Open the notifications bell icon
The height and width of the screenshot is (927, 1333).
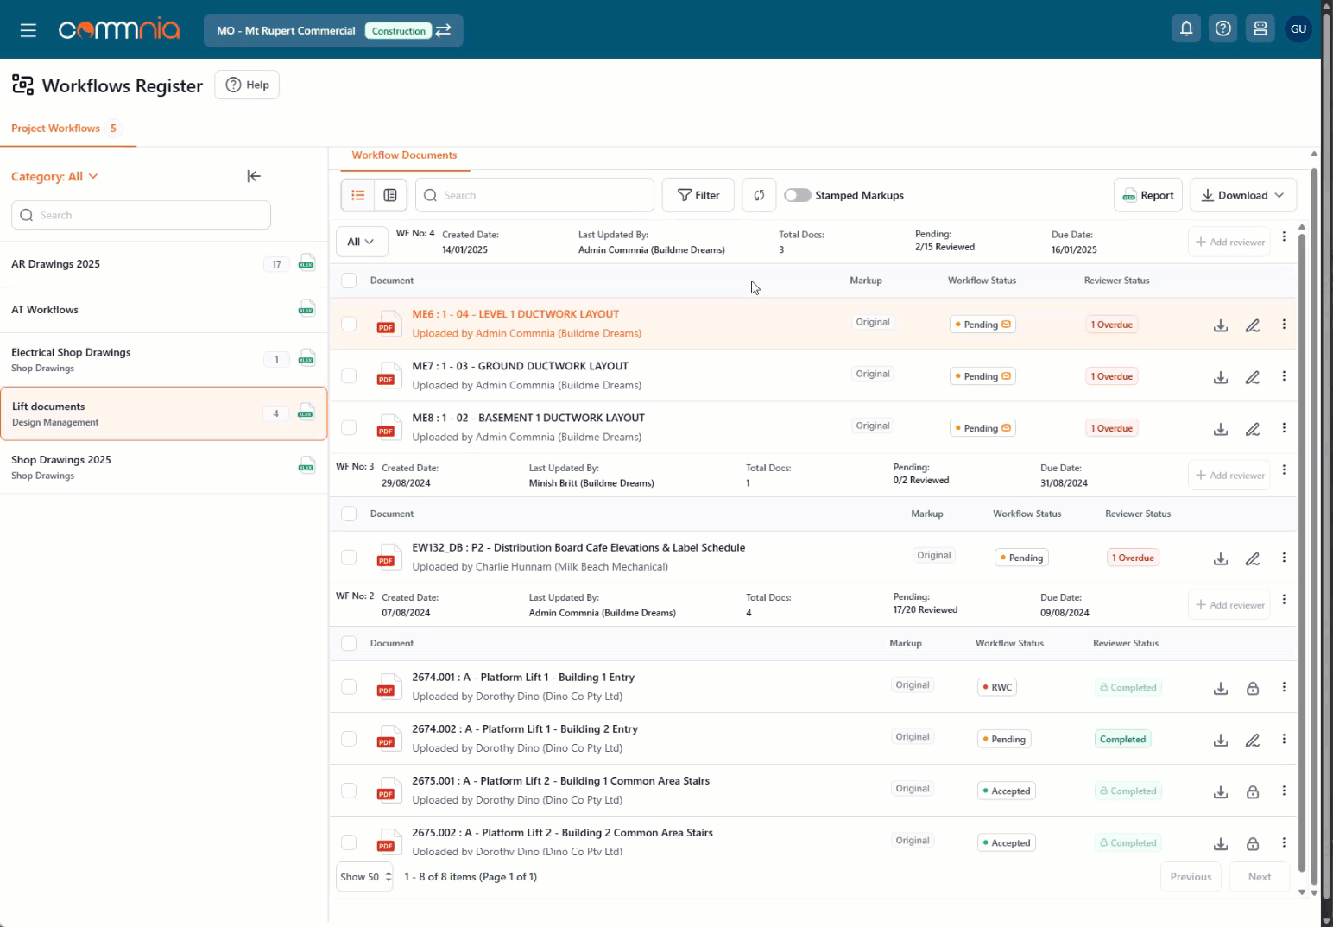pyautogui.click(x=1186, y=29)
